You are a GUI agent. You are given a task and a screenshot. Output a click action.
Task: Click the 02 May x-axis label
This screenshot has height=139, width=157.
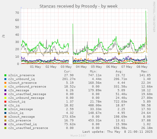pos(51,67)
